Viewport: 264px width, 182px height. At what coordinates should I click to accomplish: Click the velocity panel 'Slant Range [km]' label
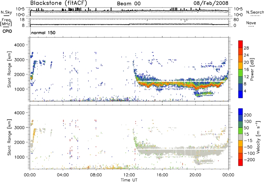click(9, 137)
